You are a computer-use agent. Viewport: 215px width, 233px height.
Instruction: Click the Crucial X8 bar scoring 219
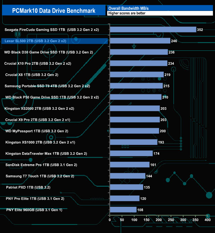(x=137, y=74)
